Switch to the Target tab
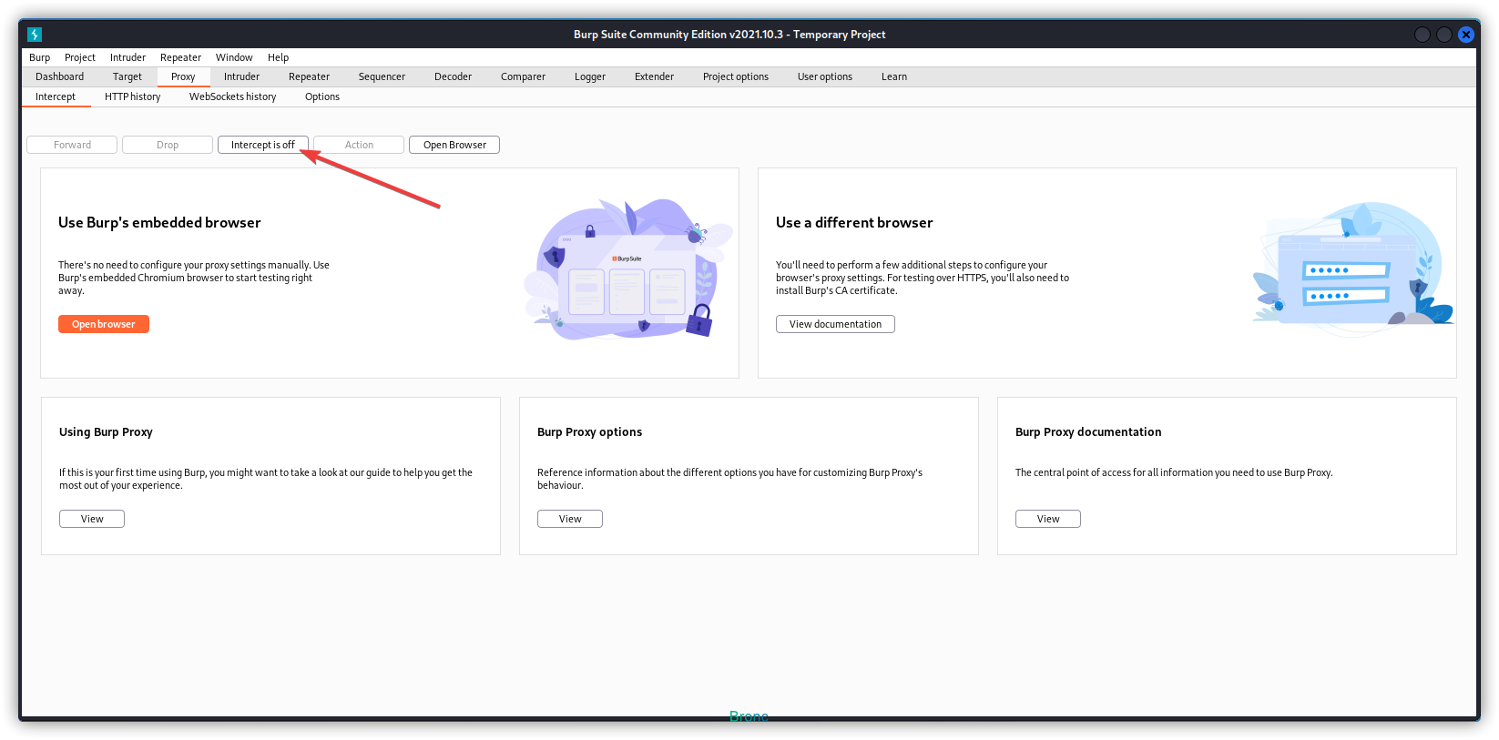Viewport: 1499px width, 740px height. coord(127,76)
